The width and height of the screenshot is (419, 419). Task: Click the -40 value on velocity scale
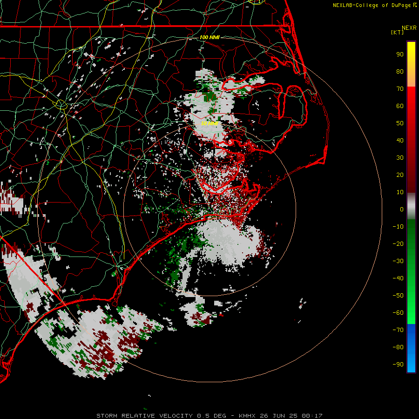398,278
